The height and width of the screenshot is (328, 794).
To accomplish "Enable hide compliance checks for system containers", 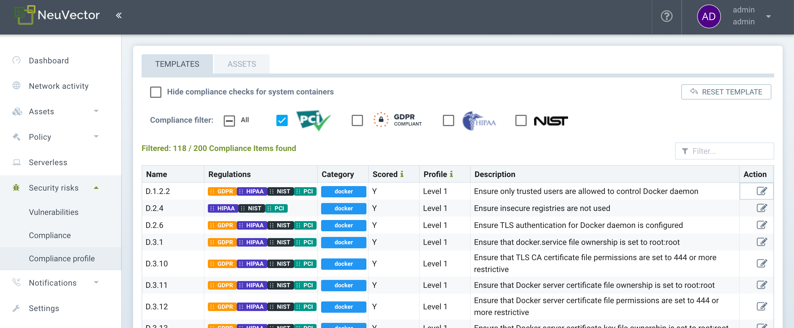I will point(156,92).
